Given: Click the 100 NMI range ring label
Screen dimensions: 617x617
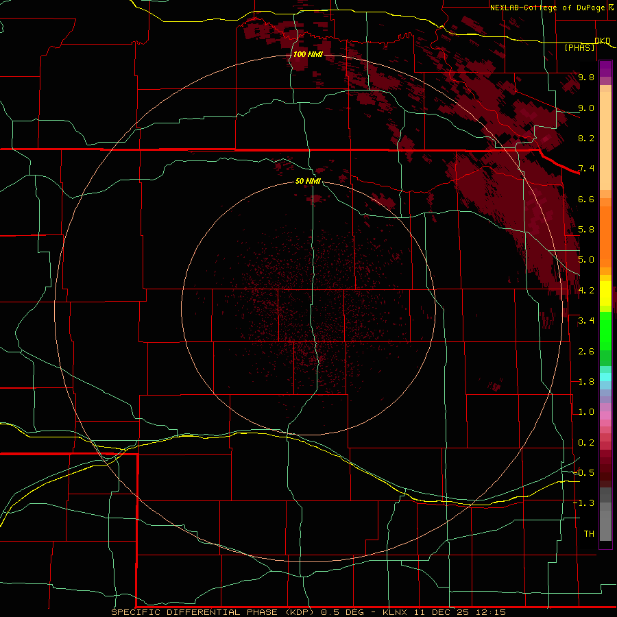Looking at the screenshot, I should coord(308,54).
